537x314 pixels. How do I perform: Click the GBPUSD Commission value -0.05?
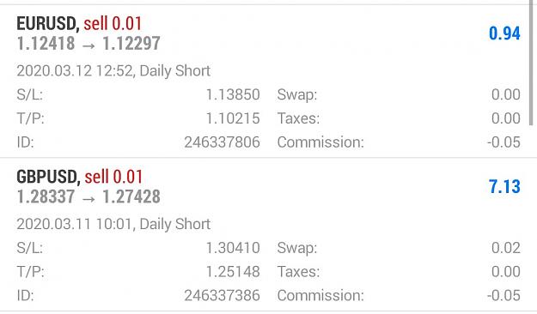tap(503, 295)
